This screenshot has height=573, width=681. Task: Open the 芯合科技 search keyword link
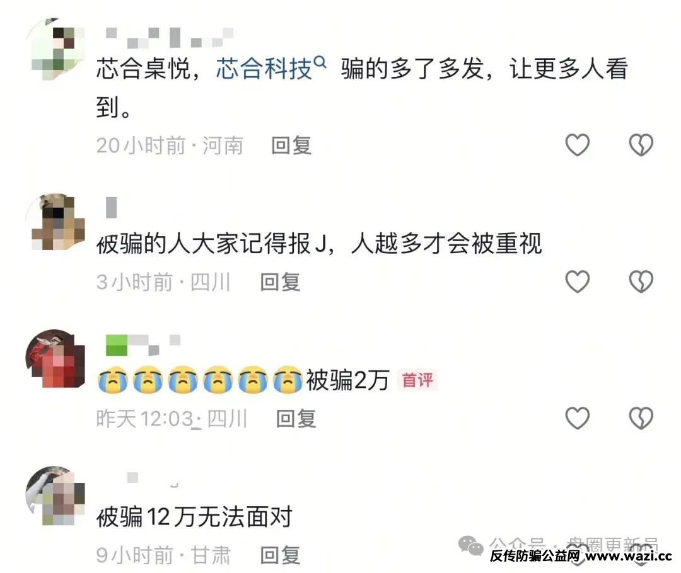264,69
